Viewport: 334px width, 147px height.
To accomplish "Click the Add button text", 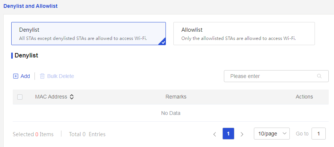I will 25,76.
